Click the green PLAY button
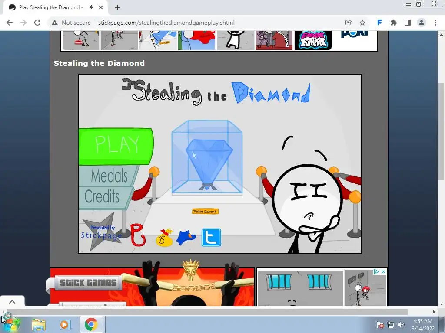This screenshot has height=333, width=445. pos(116,147)
